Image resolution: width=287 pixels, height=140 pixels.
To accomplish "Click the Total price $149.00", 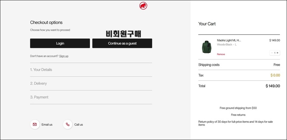I will click(273, 86).
